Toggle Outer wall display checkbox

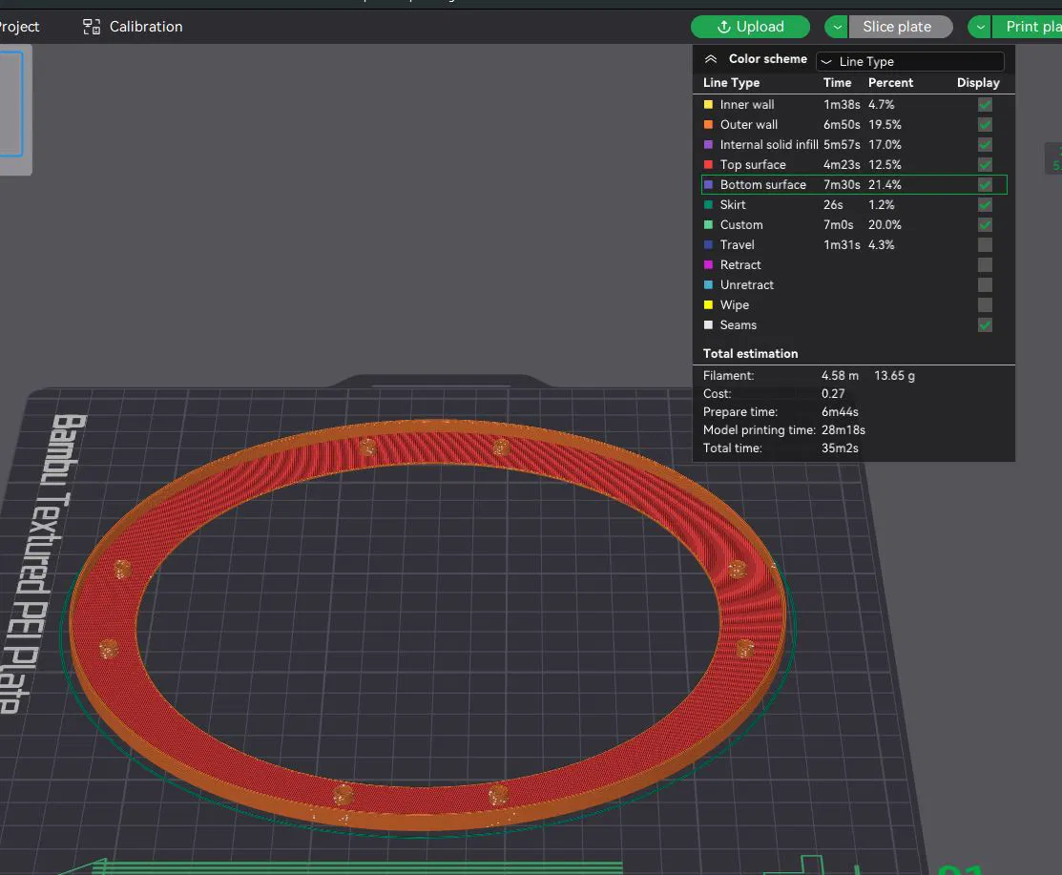tap(985, 125)
